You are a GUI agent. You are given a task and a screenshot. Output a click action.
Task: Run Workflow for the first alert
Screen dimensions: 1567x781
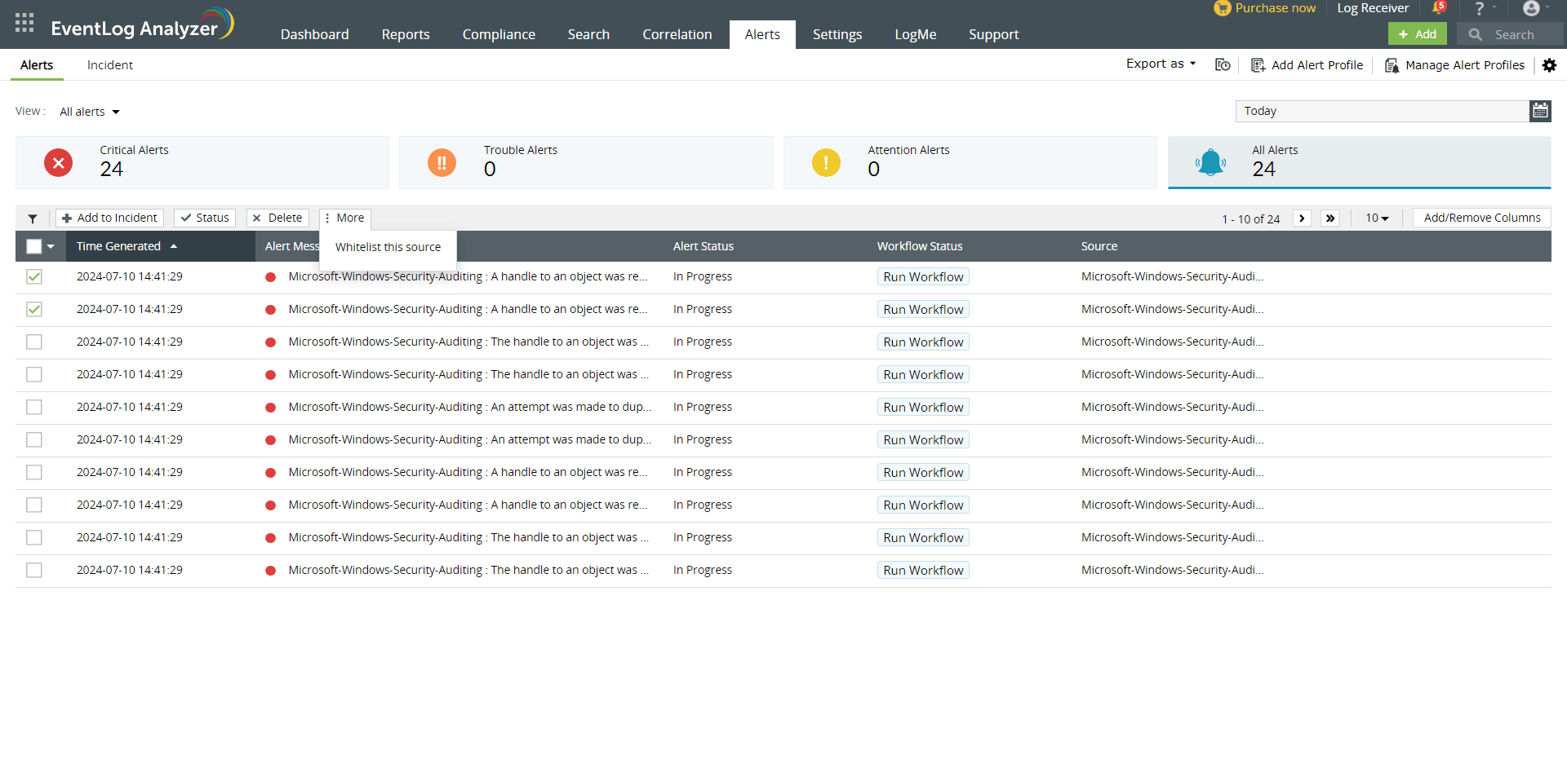pos(923,277)
